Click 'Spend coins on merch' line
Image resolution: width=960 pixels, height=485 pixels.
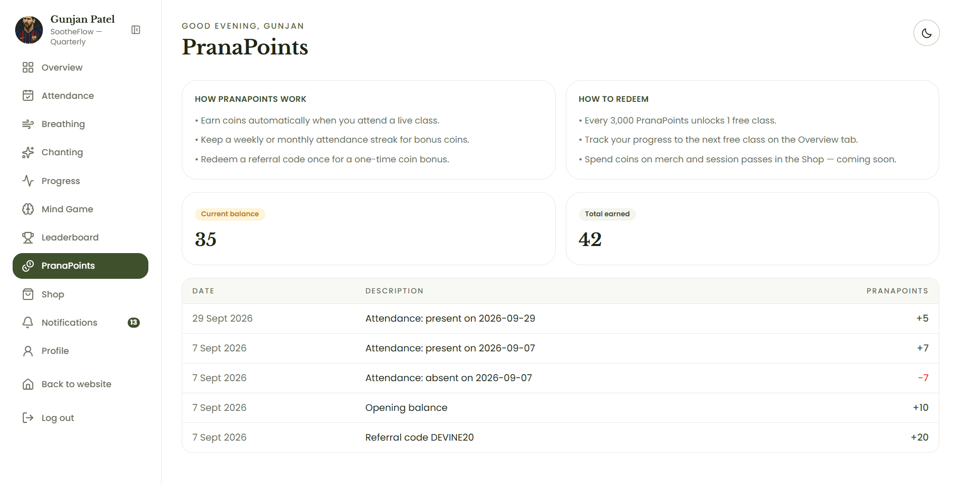tap(737, 159)
